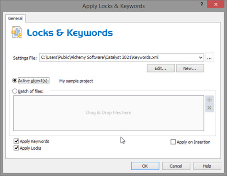Select the Batch of files radio button
The height and width of the screenshot is (176, 227).
[x=15, y=91]
